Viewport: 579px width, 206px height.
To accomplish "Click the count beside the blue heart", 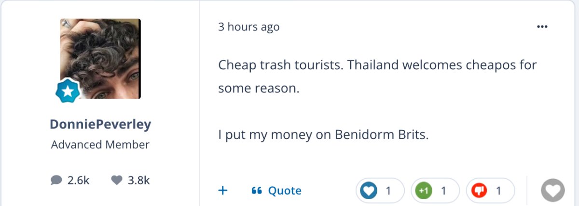I will pyautogui.click(x=388, y=191).
